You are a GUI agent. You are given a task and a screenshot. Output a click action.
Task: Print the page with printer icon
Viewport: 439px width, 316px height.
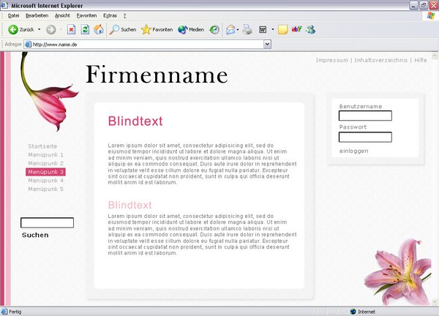[x=247, y=29]
